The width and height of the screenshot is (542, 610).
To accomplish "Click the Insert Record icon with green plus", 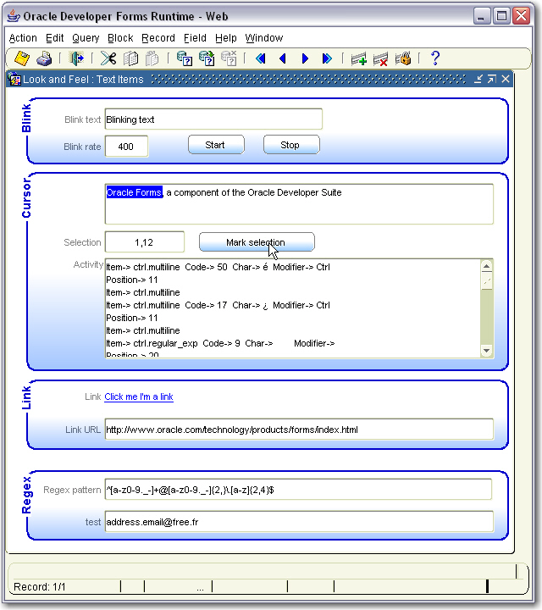I will pyautogui.click(x=358, y=59).
